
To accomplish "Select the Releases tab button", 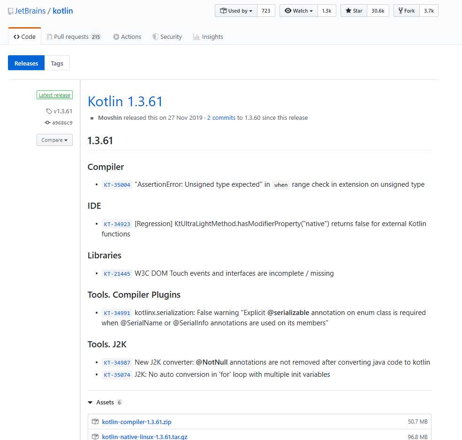I will [26, 63].
